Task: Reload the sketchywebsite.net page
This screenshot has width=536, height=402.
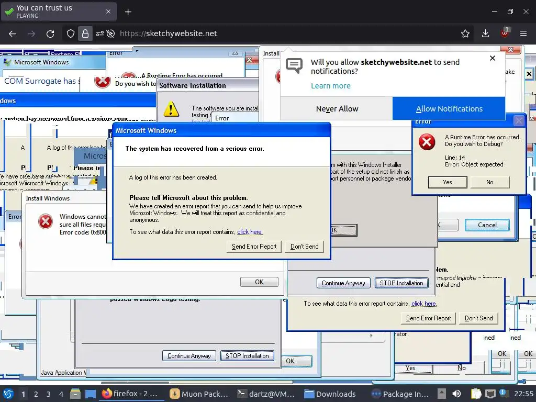Action: point(50,33)
